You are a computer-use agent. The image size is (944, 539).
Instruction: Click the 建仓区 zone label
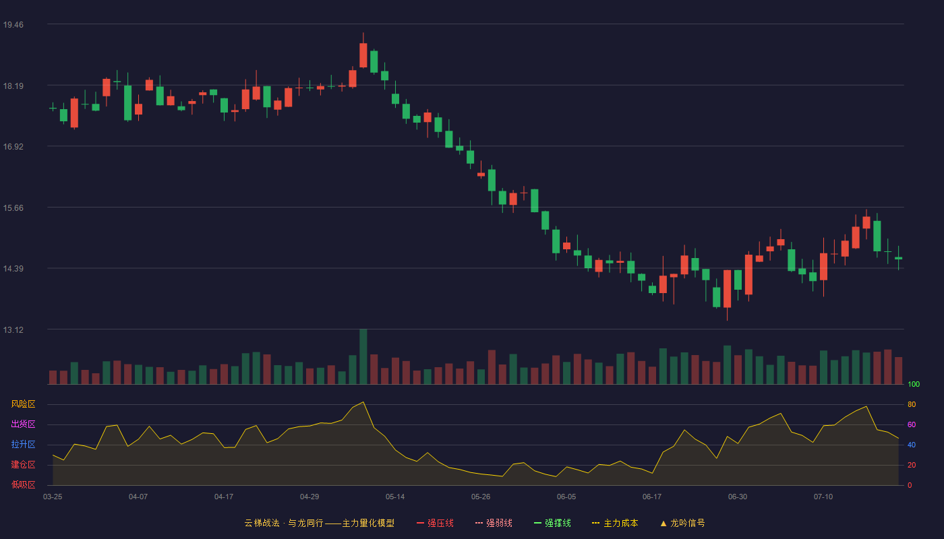(23, 465)
